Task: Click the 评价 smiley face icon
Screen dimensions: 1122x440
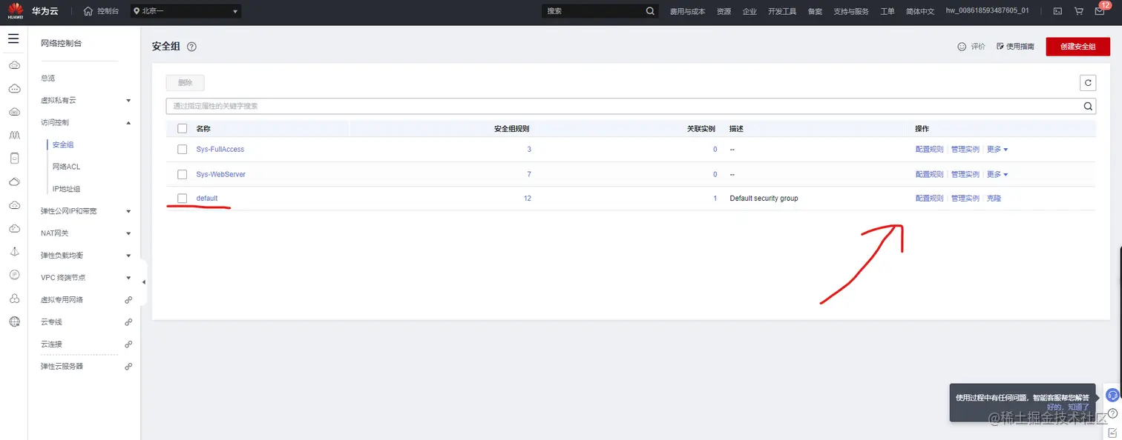Action: (x=962, y=47)
